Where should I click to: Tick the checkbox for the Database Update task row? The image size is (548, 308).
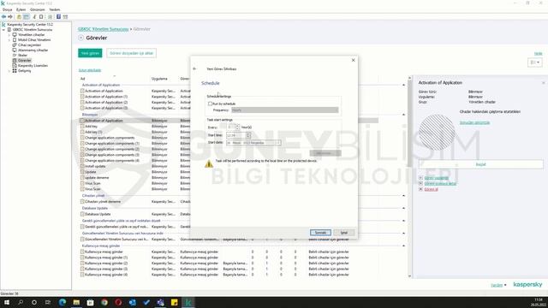click(82, 214)
